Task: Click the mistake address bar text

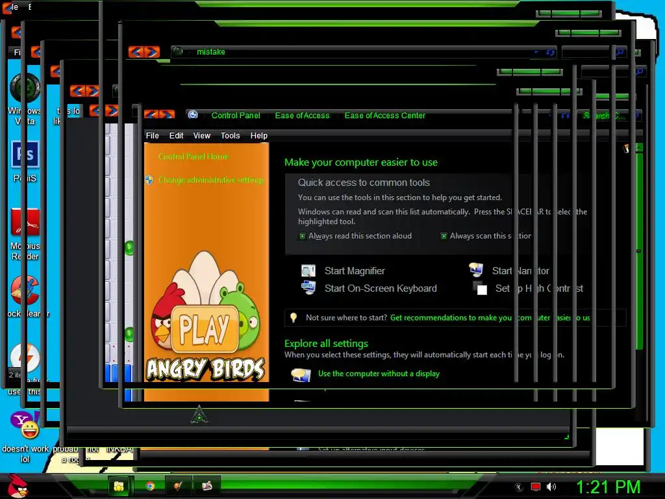Action: (211, 52)
